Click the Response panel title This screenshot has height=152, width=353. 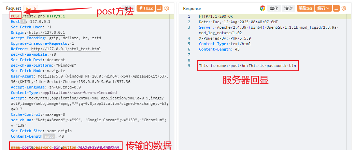click(192, 8)
